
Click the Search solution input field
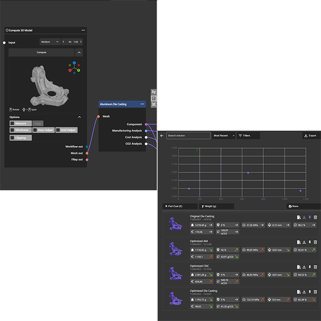188,136
